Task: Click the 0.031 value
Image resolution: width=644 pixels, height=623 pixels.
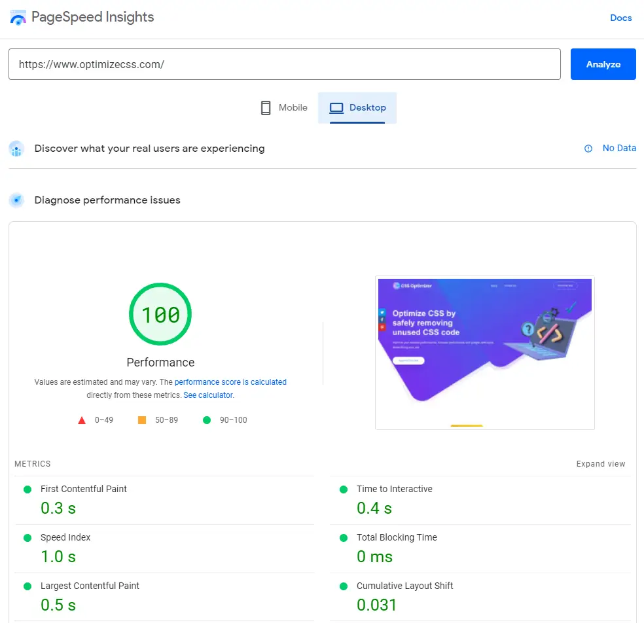Action: pyautogui.click(x=376, y=605)
